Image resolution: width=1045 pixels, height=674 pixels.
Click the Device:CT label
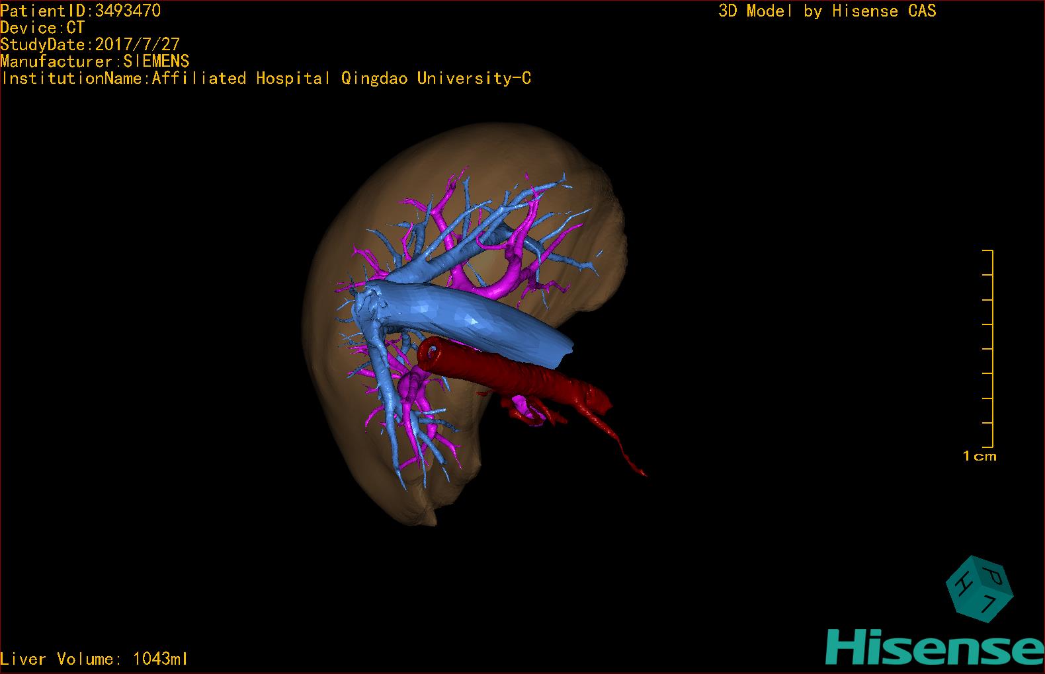pos(42,28)
